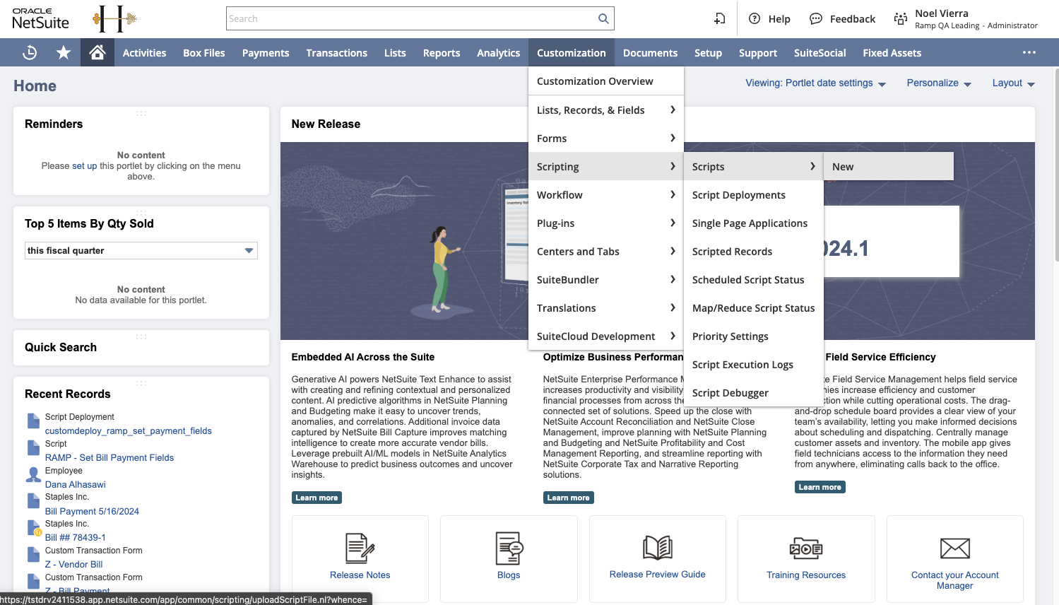Click Learn more under Embedded AI

(316, 498)
